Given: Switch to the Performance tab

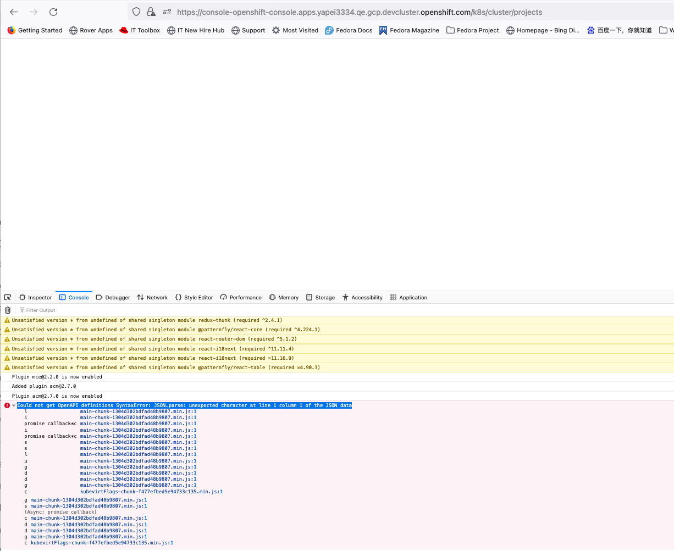Looking at the screenshot, I should tap(241, 297).
